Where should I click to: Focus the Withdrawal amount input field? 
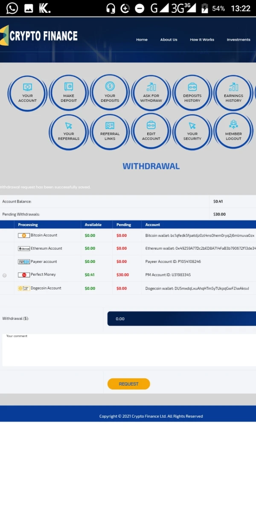coord(181,318)
